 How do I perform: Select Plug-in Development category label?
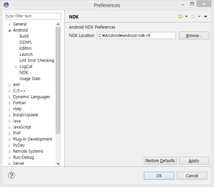pyautogui.click(x=32, y=139)
